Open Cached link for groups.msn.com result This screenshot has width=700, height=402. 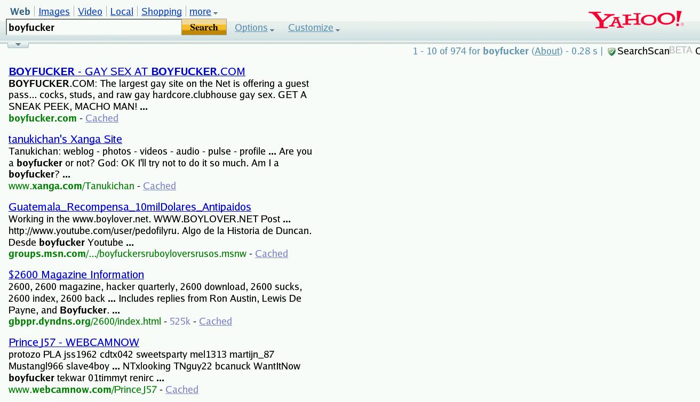(x=272, y=254)
